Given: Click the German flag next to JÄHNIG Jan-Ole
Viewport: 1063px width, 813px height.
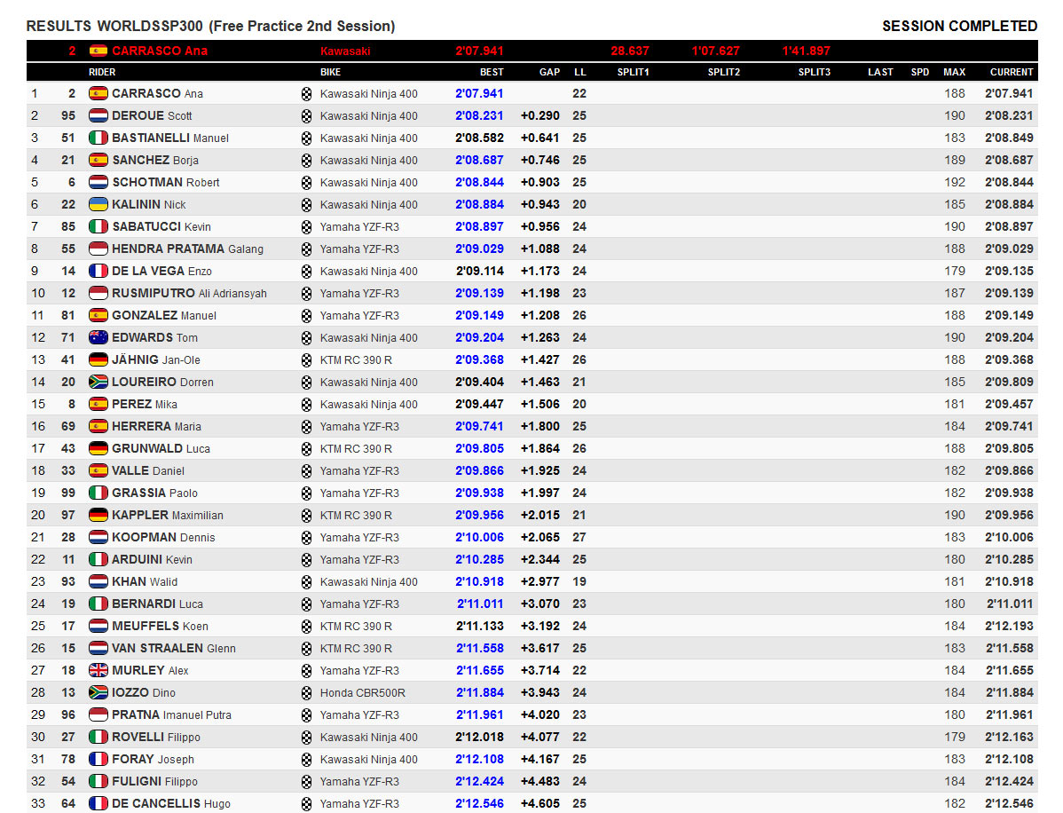Looking at the screenshot, I should [98, 359].
